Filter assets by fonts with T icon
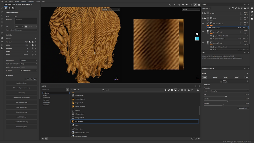This screenshot has width=254, height=143. [192, 90]
